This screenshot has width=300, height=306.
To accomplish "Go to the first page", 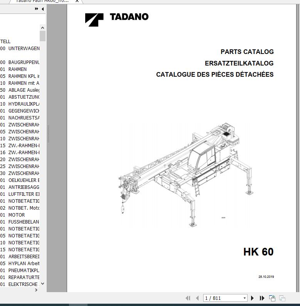I will pos(188,298).
